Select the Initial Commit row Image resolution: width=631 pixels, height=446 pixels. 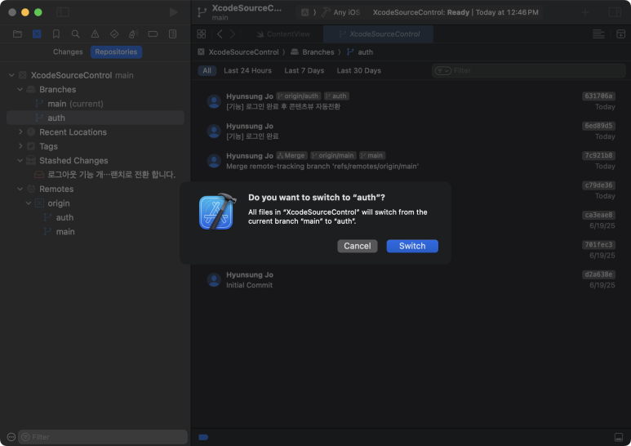click(411, 279)
